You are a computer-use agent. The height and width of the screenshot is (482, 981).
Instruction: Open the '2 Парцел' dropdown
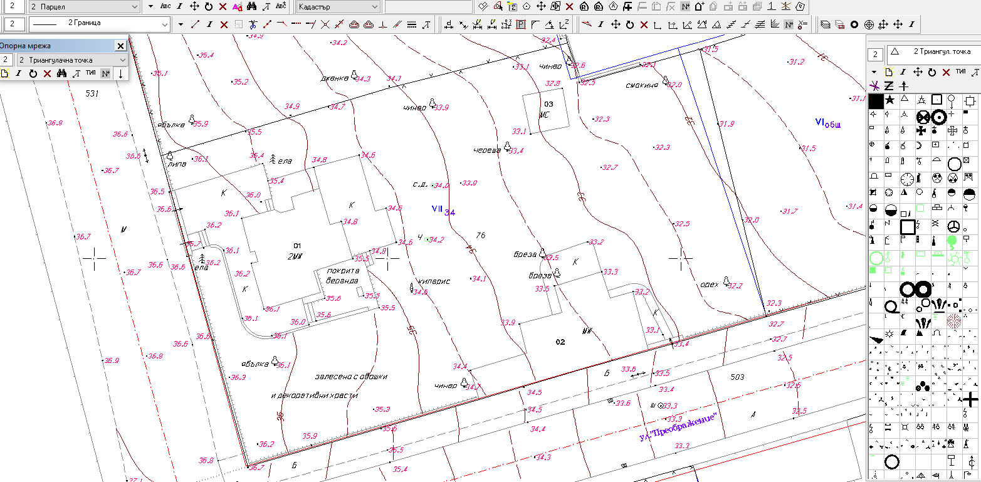click(84, 6)
